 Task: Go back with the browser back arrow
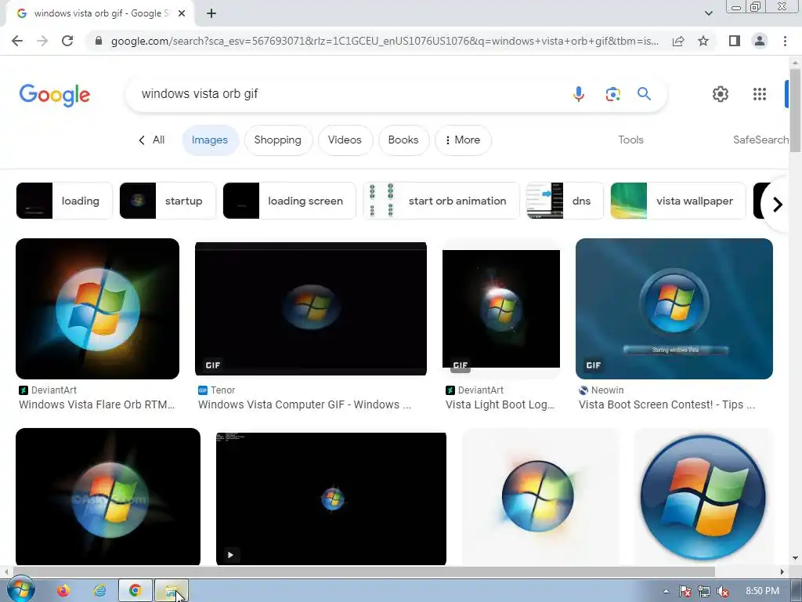(x=17, y=41)
